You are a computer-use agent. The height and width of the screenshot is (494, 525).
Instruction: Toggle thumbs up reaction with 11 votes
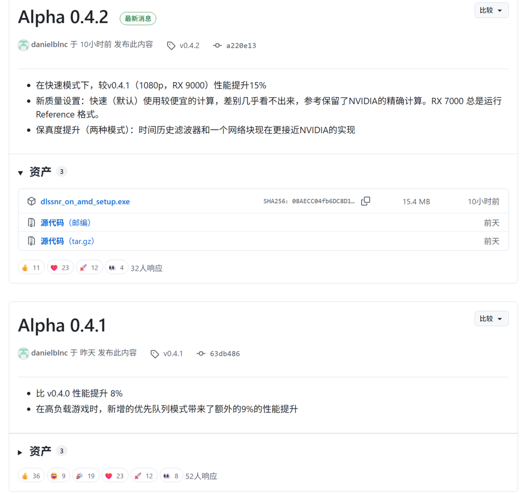(31, 267)
